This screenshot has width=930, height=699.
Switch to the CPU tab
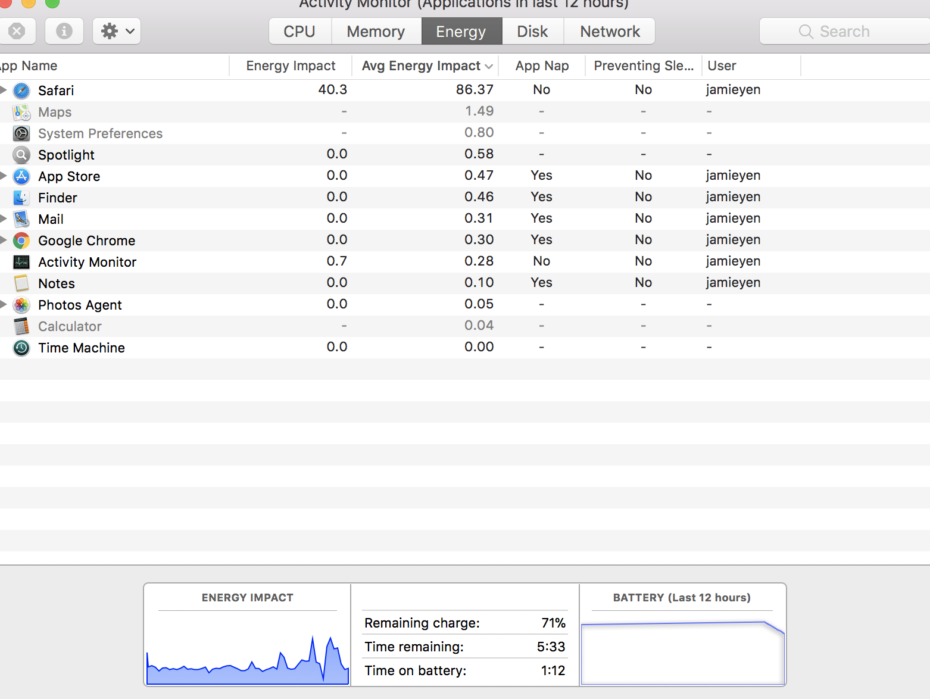tap(300, 31)
